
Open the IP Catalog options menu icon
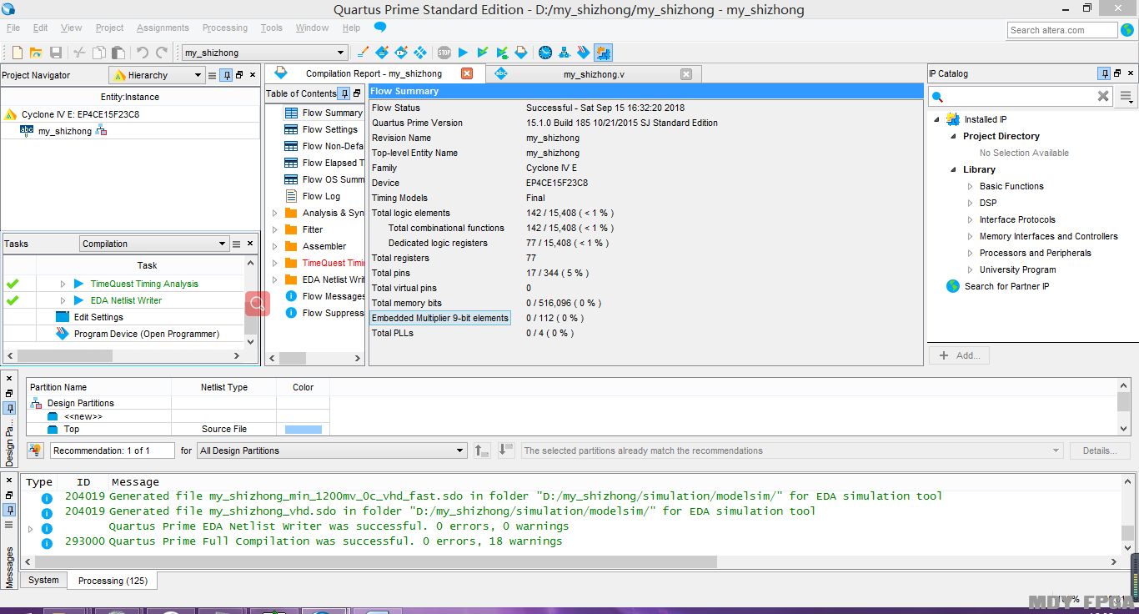click(x=1126, y=98)
